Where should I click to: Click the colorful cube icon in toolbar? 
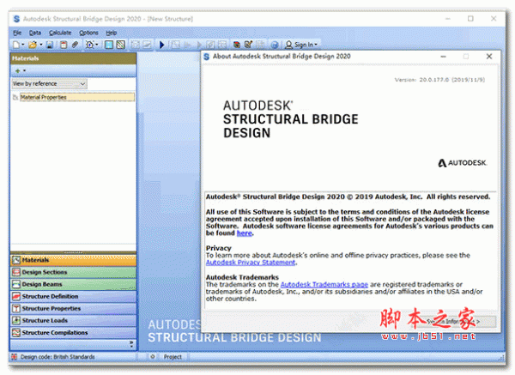pyautogui.click(x=237, y=45)
